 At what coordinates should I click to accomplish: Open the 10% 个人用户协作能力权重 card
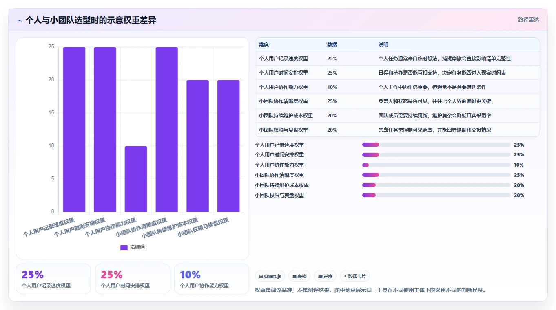[212, 279]
